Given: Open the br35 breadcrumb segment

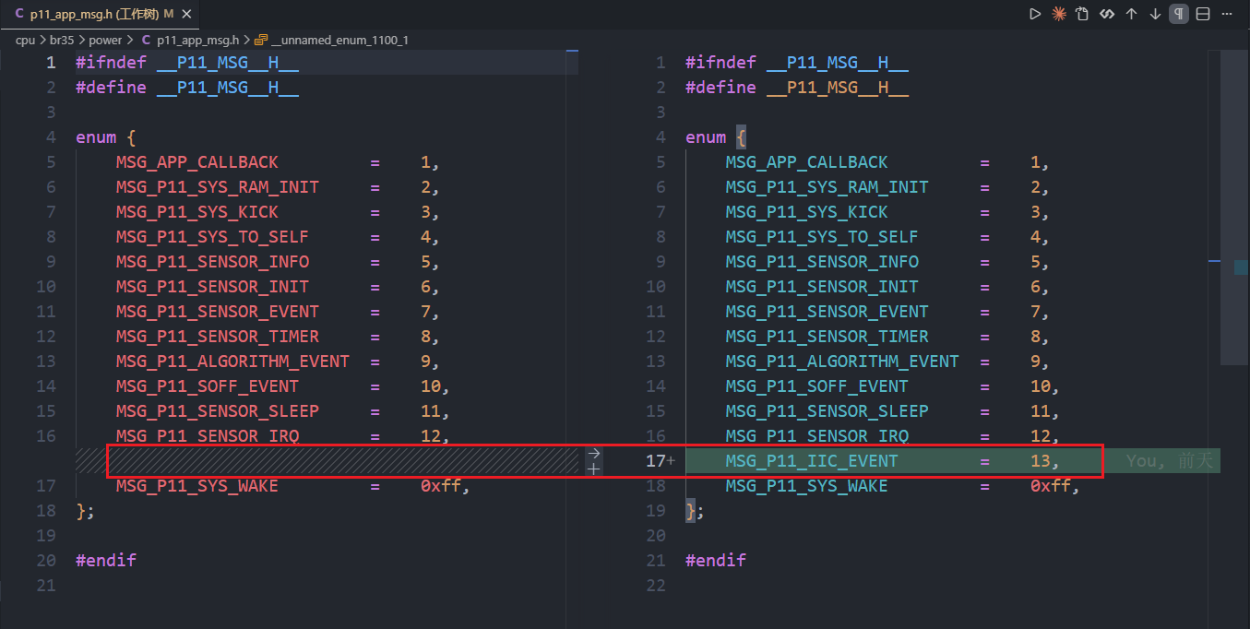Looking at the screenshot, I should (63, 41).
